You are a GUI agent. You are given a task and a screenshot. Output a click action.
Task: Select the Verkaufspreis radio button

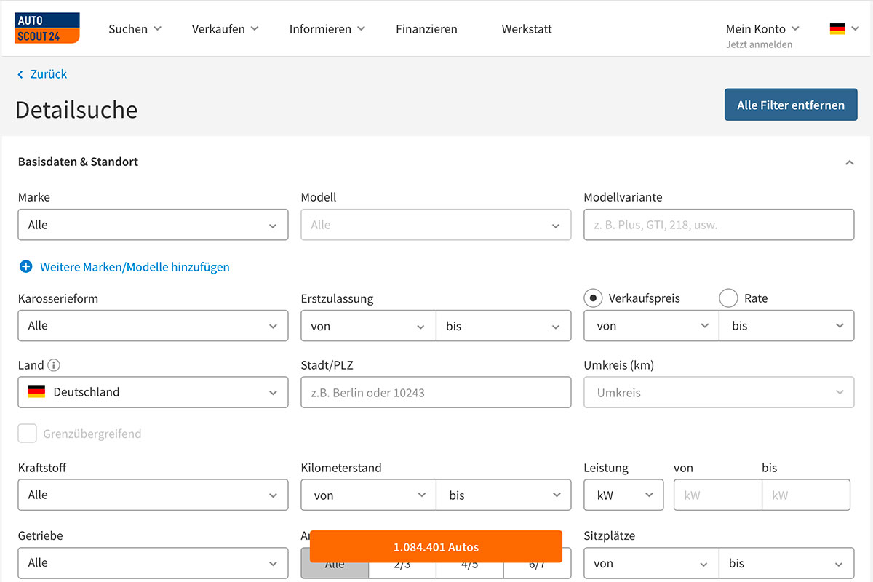point(593,298)
